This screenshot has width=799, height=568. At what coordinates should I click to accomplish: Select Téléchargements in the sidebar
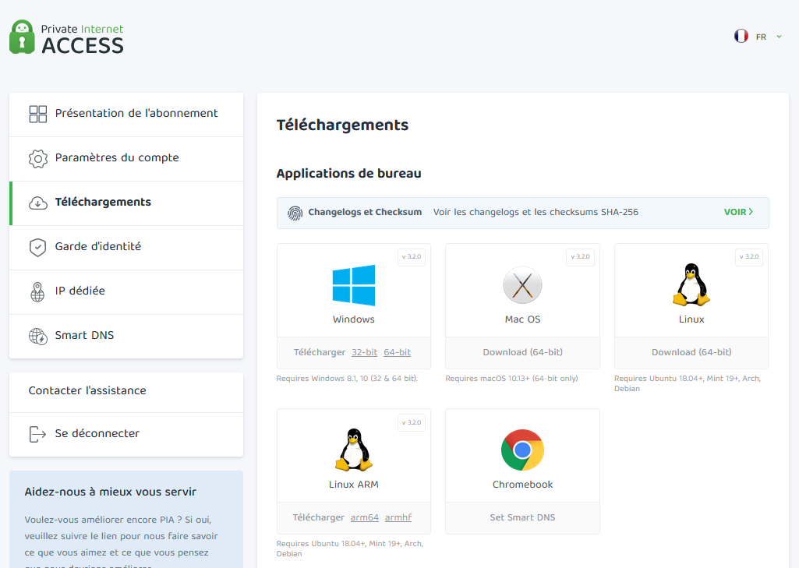(x=126, y=203)
